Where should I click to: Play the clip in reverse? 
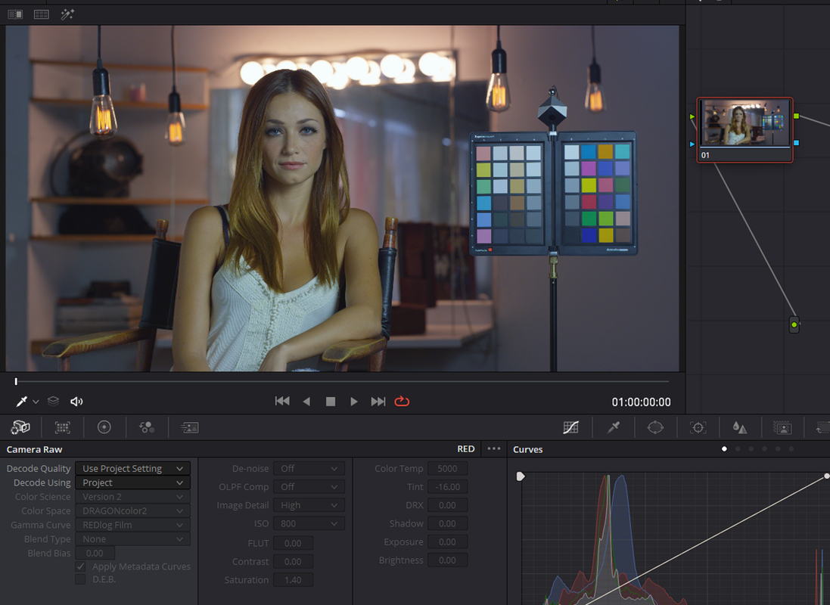[306, 402]
